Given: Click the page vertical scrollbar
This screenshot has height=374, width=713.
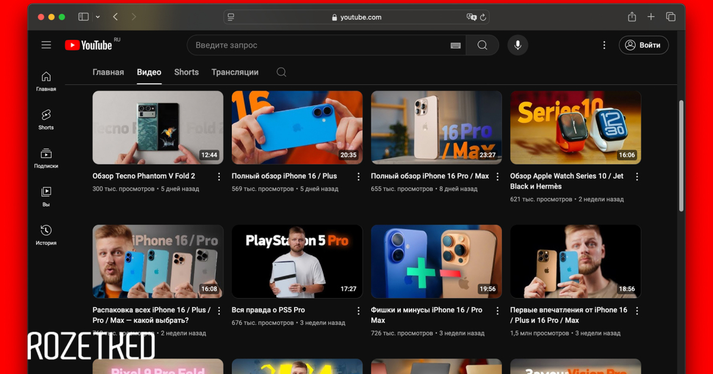Looking at the screenshot, I should pos(681,154).
